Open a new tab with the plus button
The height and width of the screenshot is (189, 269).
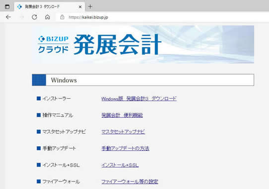[90, 6]
